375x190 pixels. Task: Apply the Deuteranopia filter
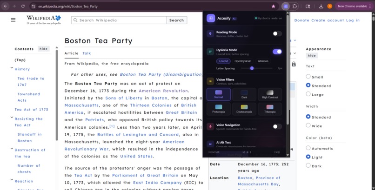point(244,109)
